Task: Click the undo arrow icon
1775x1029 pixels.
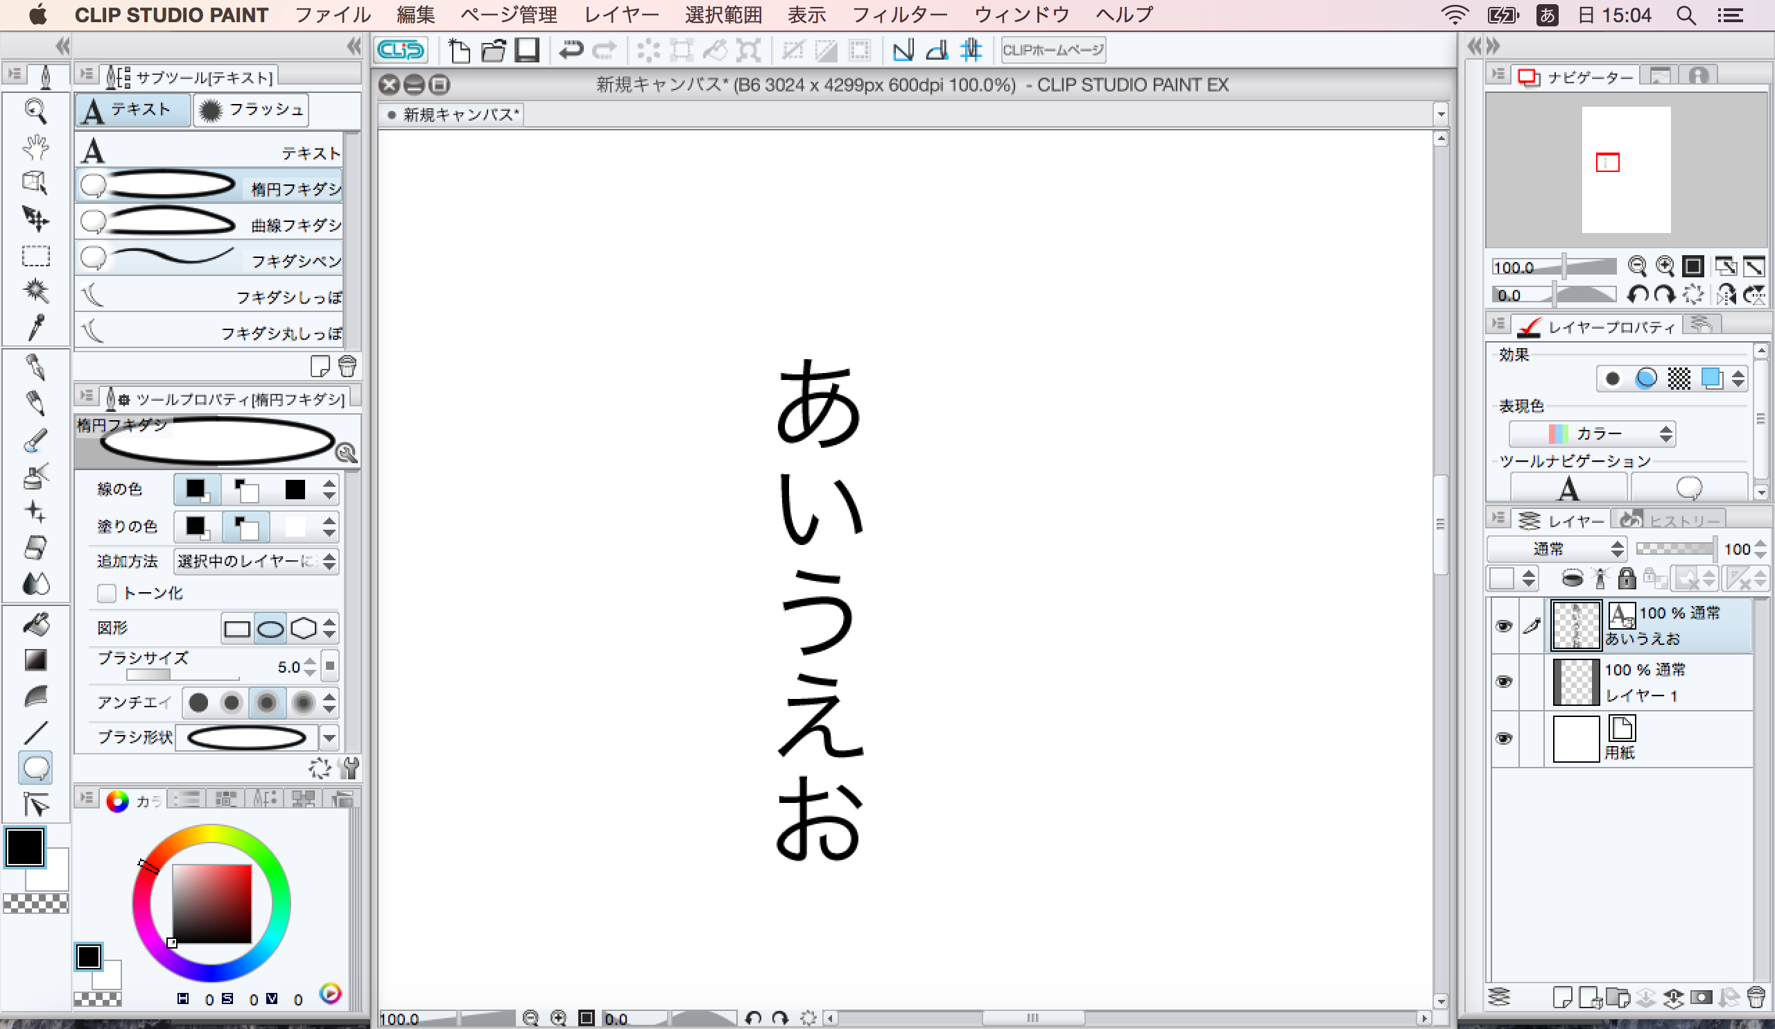Action: [x=571, y=50]
